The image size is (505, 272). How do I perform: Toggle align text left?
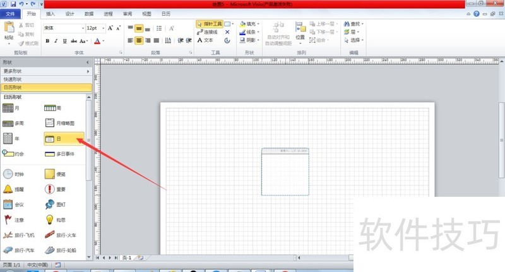(130, 40)
